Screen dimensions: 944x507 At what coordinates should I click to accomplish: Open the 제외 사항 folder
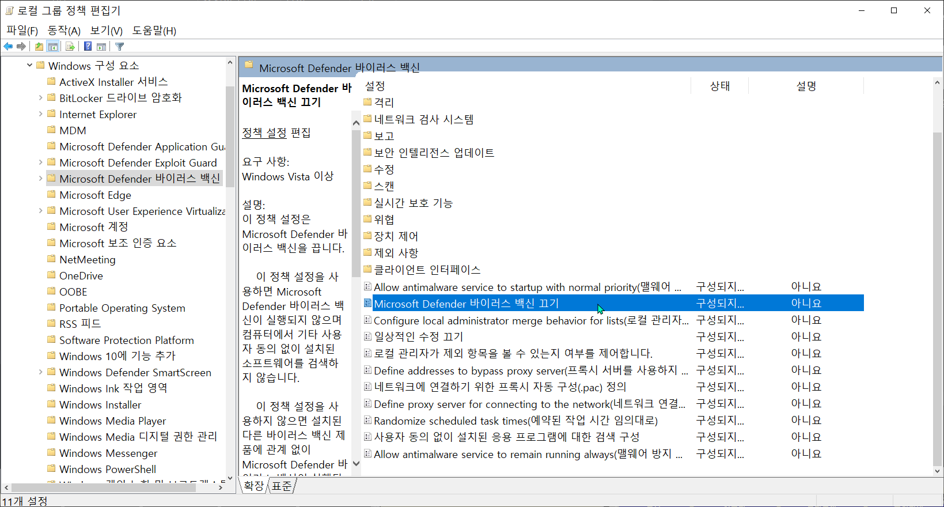391,253
